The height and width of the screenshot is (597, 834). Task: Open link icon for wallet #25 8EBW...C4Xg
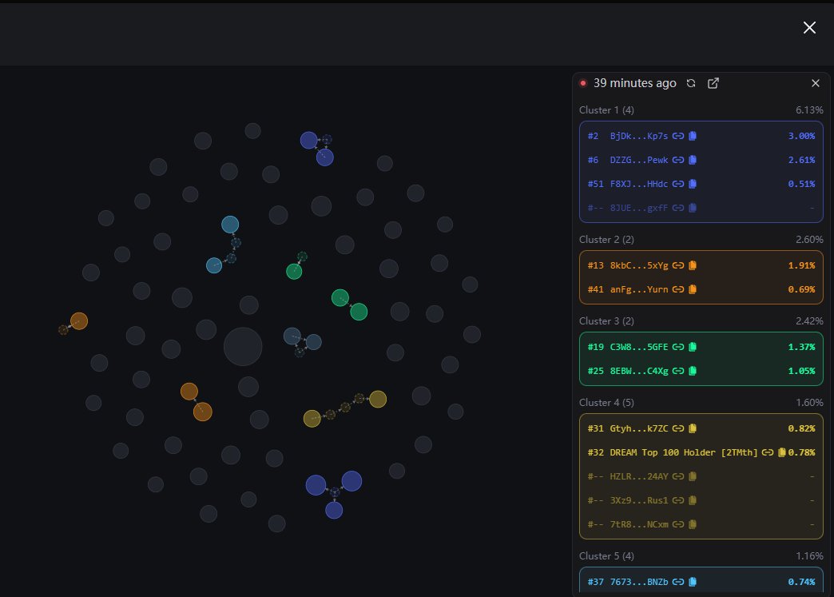(x=678, y=371)
